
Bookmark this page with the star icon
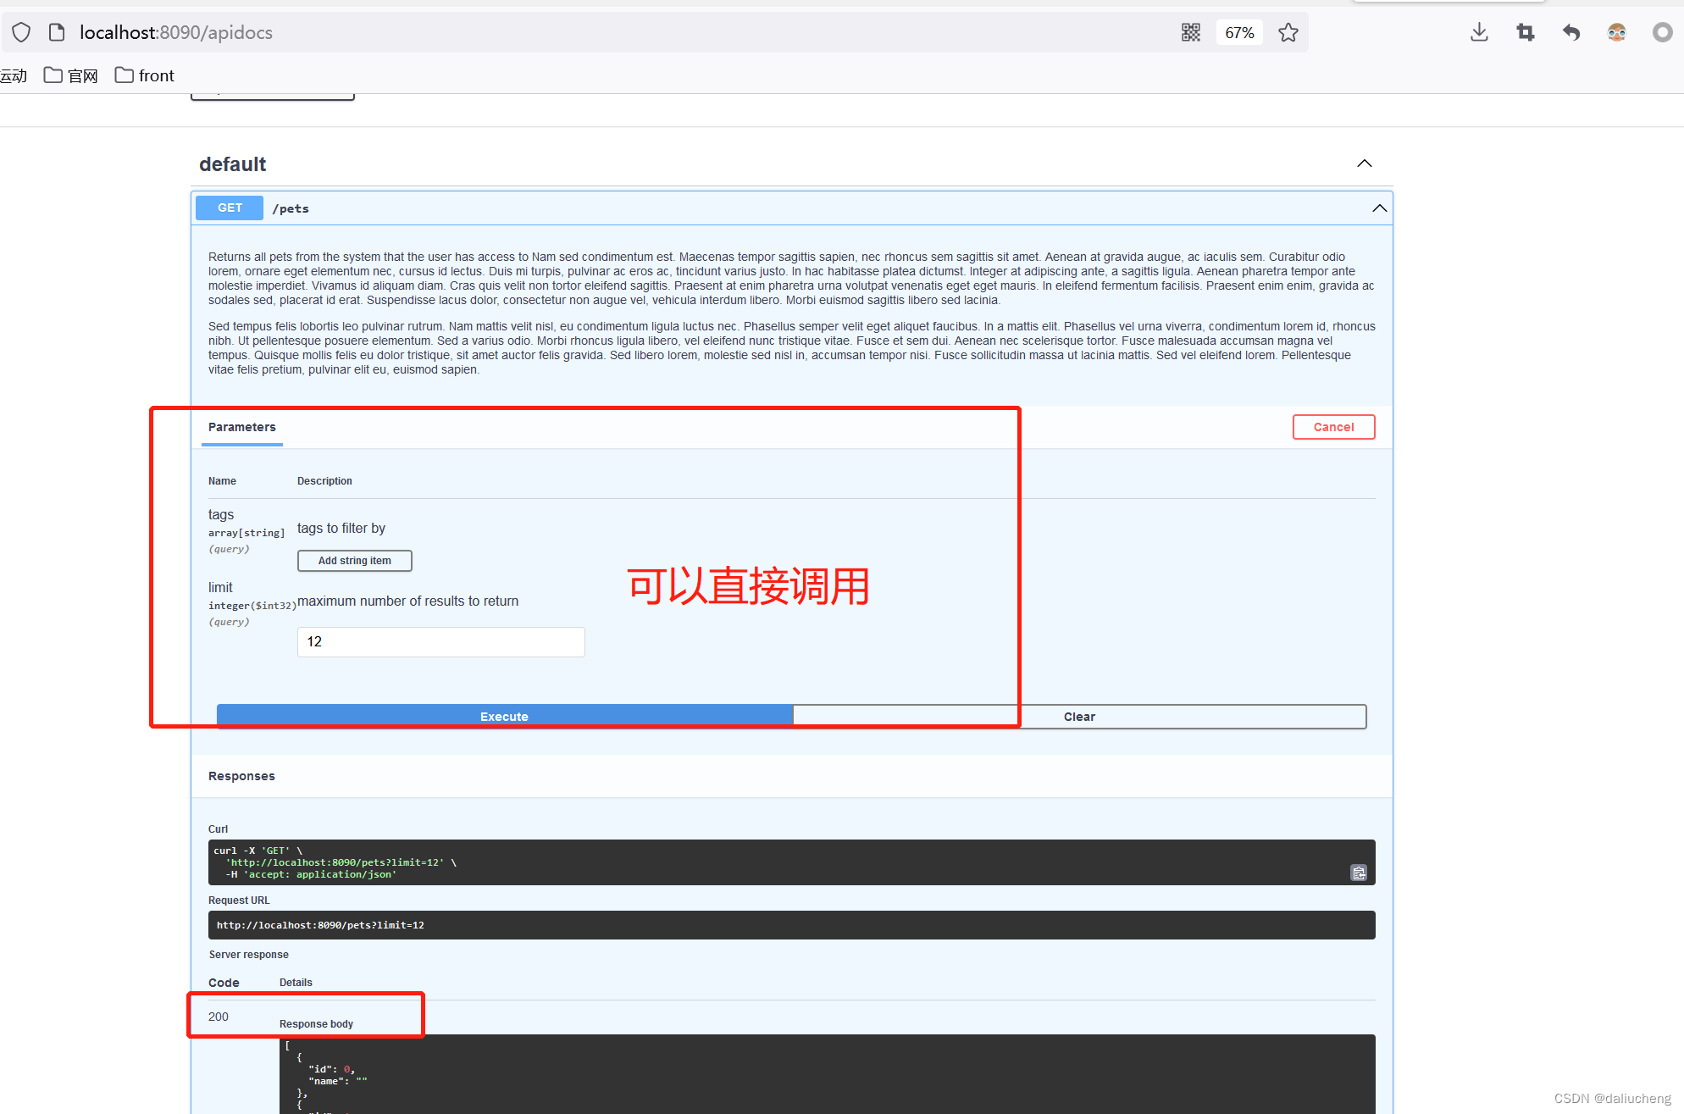[1288, 32]
